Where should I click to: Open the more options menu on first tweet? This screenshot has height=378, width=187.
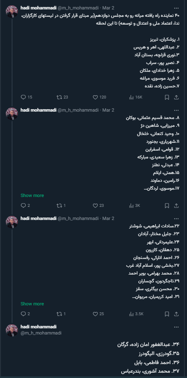pos(176,8)
